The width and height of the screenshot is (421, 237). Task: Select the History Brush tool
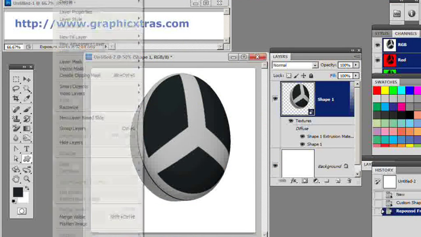(27, 119)
